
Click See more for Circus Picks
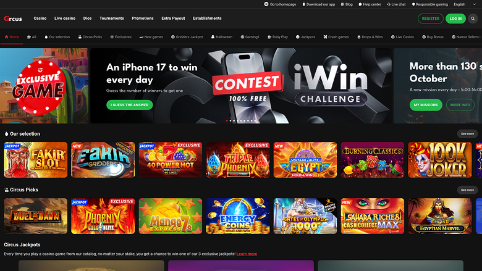pos(467,190)
